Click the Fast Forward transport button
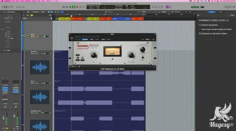The width and height of the screenshot is (236, 131). tap(67, 7)
